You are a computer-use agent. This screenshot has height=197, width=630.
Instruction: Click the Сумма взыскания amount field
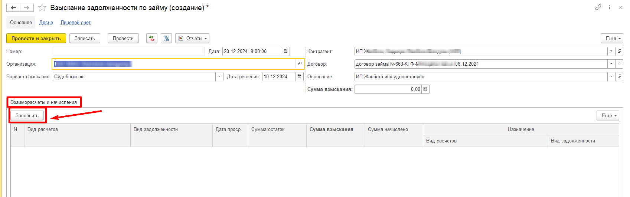[388, 89]
